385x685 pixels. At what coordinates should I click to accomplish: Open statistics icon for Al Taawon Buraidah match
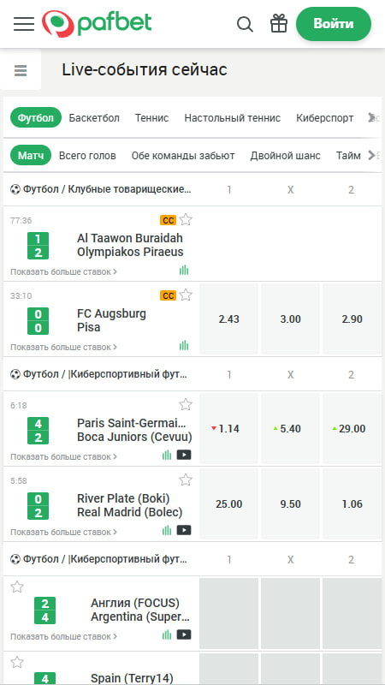coord(184,270)
